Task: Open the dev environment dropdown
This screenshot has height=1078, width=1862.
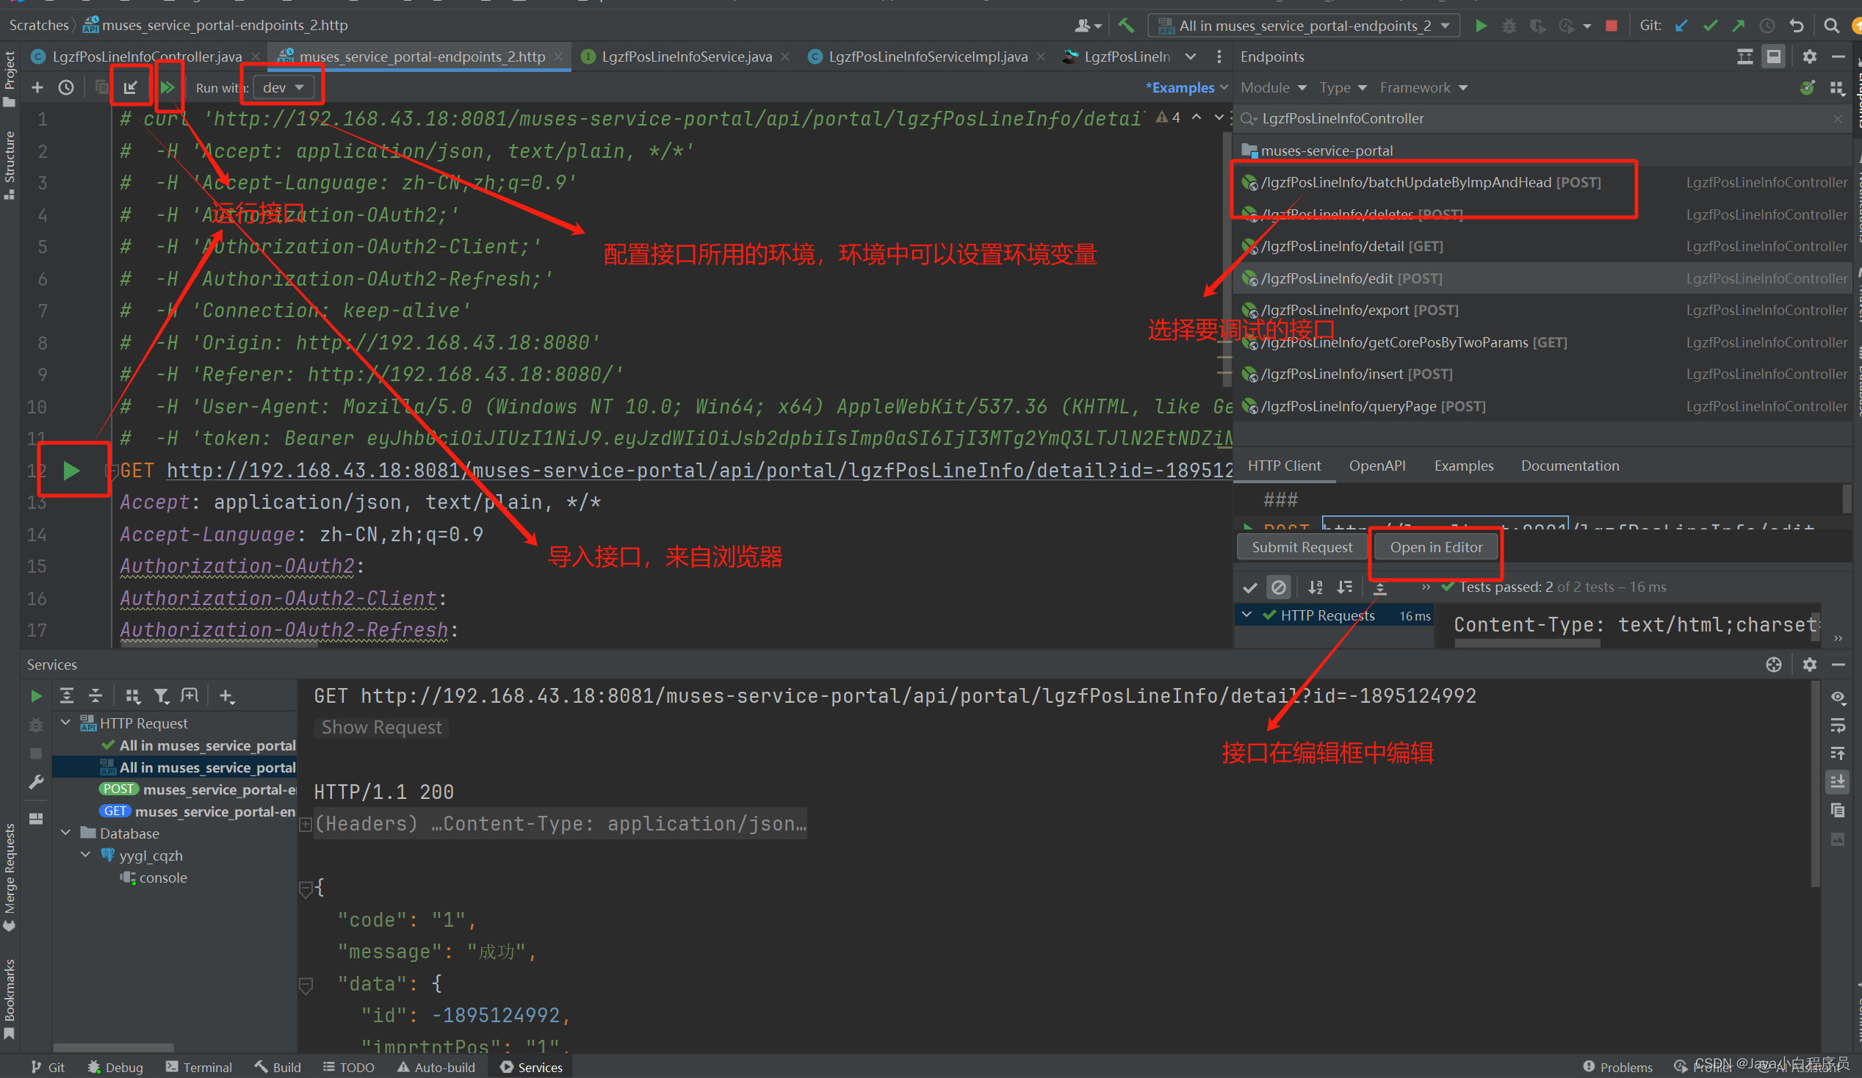Action: (x=284, y=88)
